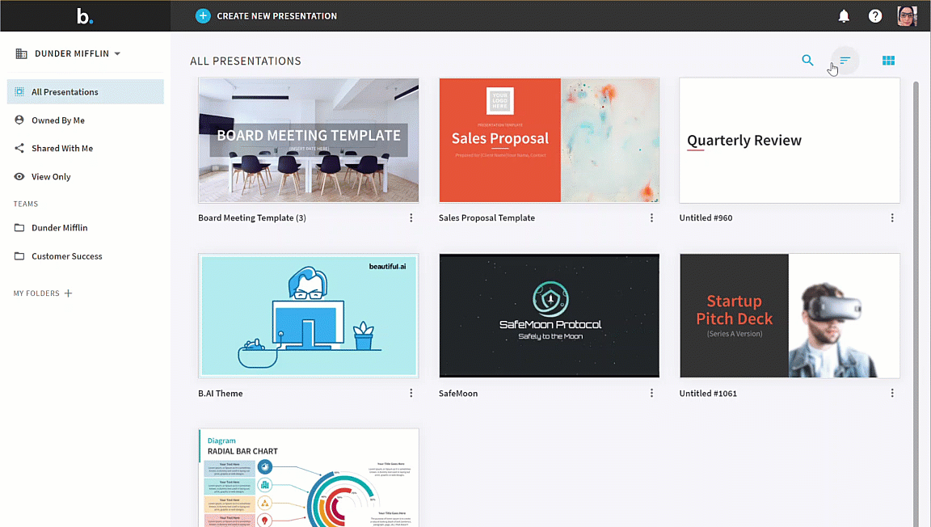Open Quarterly Review thumbnail
931x527 pixels.
tap(790, 140)
